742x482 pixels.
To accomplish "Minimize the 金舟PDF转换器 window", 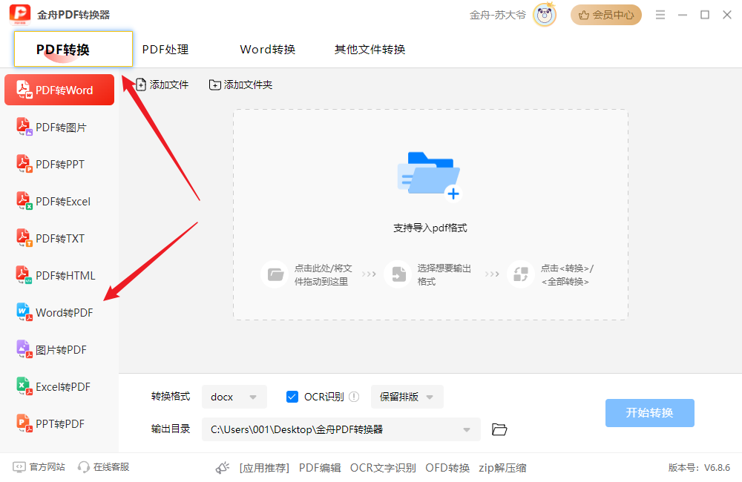I will click(x=683, y=15).
